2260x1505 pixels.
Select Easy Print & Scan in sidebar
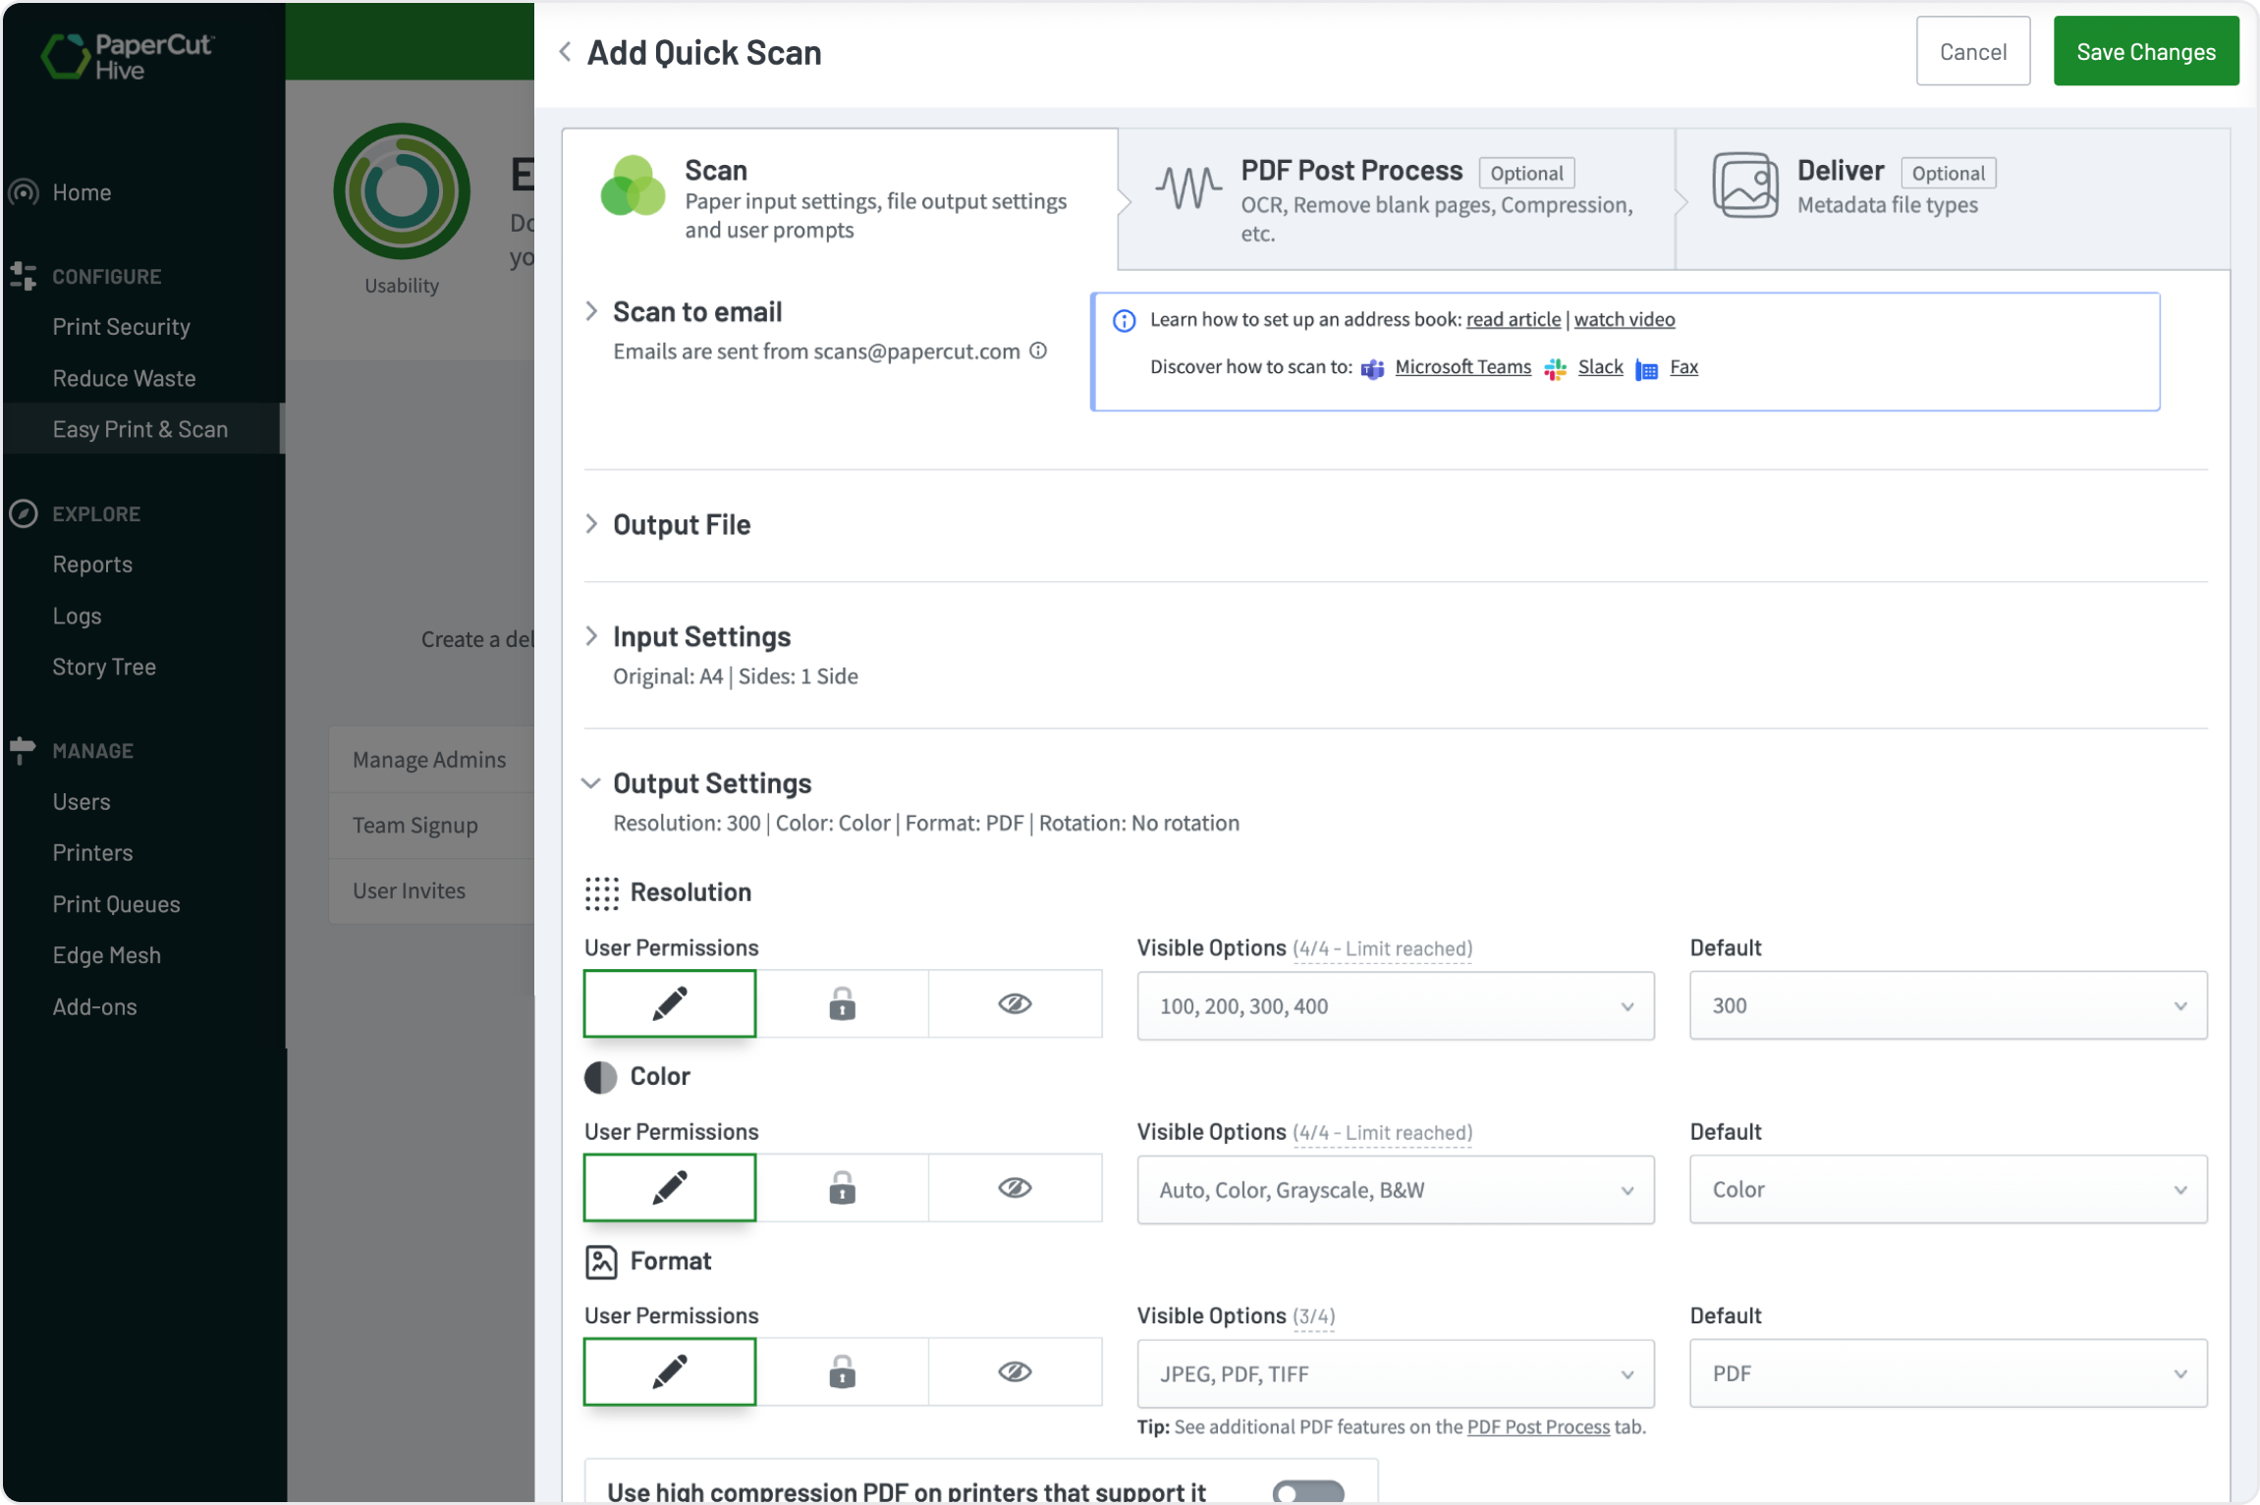click(x=139, y=429)
